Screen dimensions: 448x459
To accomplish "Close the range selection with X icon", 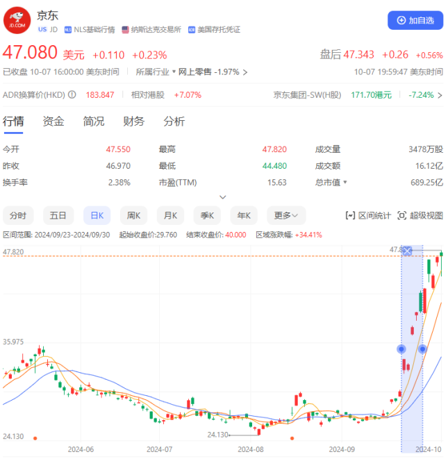I will [x=407, y=251].
